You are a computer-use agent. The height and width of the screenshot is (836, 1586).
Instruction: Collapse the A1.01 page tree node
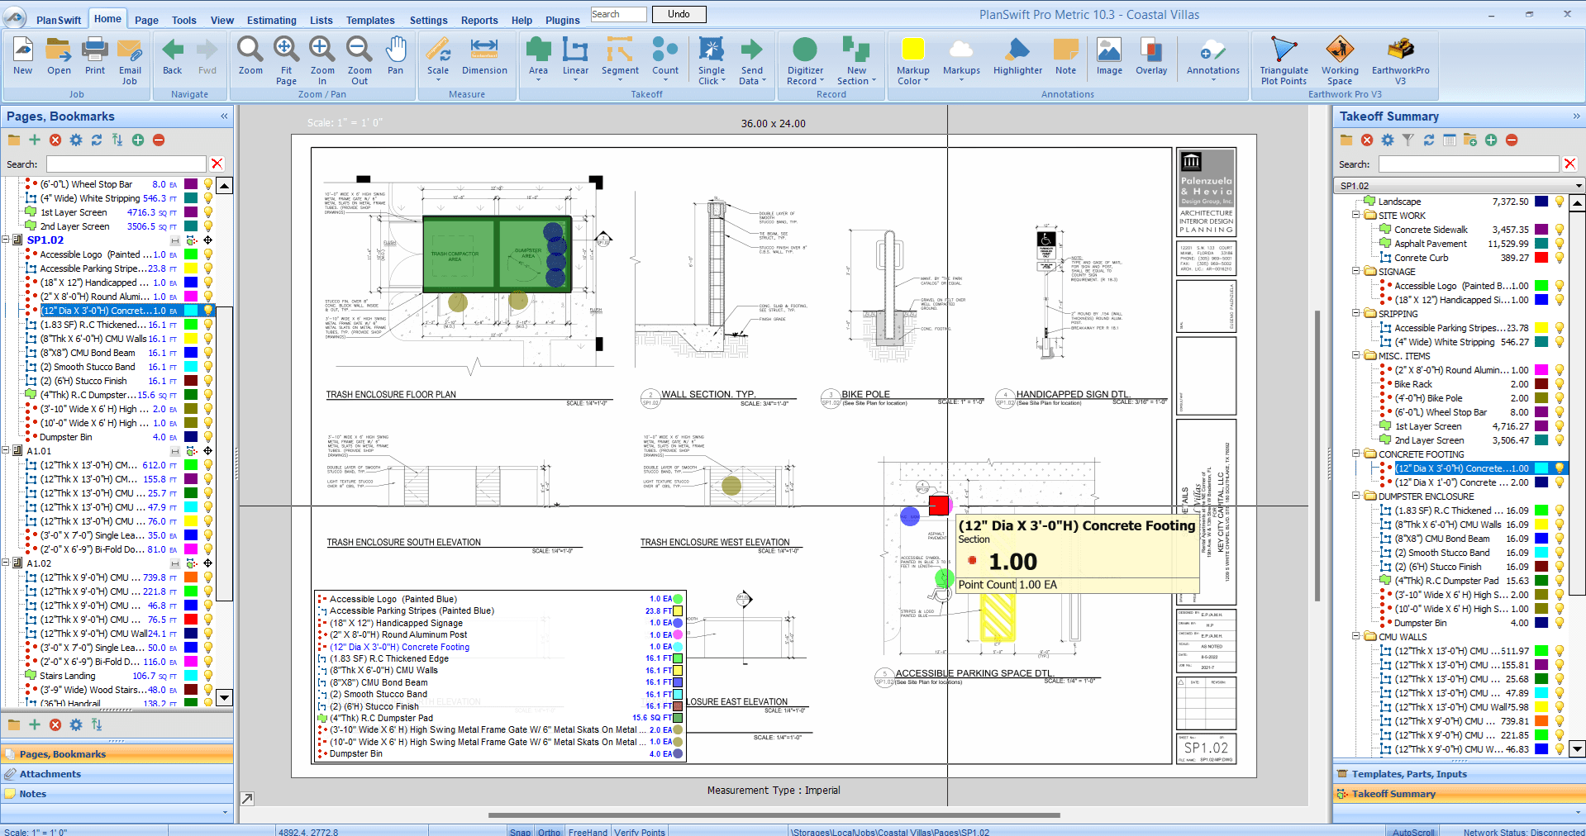(x=6, y=451)
